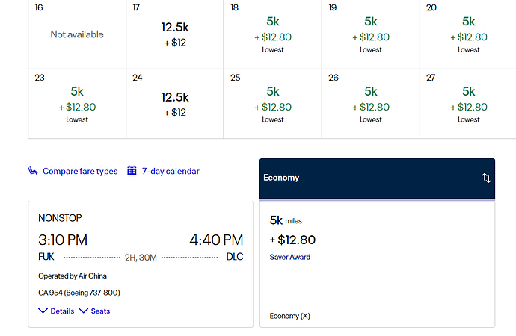Click the seat icon beside Compare fare types
This screenshot has height=336, width=516.
pyautogui.click(x=33, y=171)
